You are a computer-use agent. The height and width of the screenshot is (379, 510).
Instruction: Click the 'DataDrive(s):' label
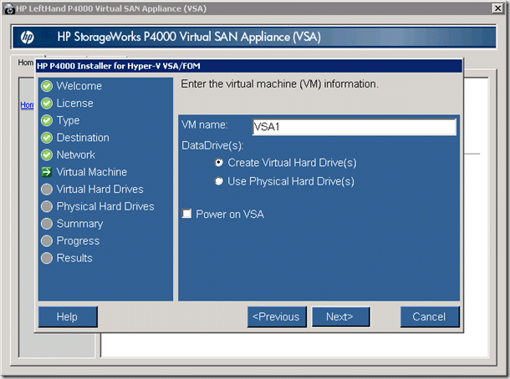(x=212, y=145)
